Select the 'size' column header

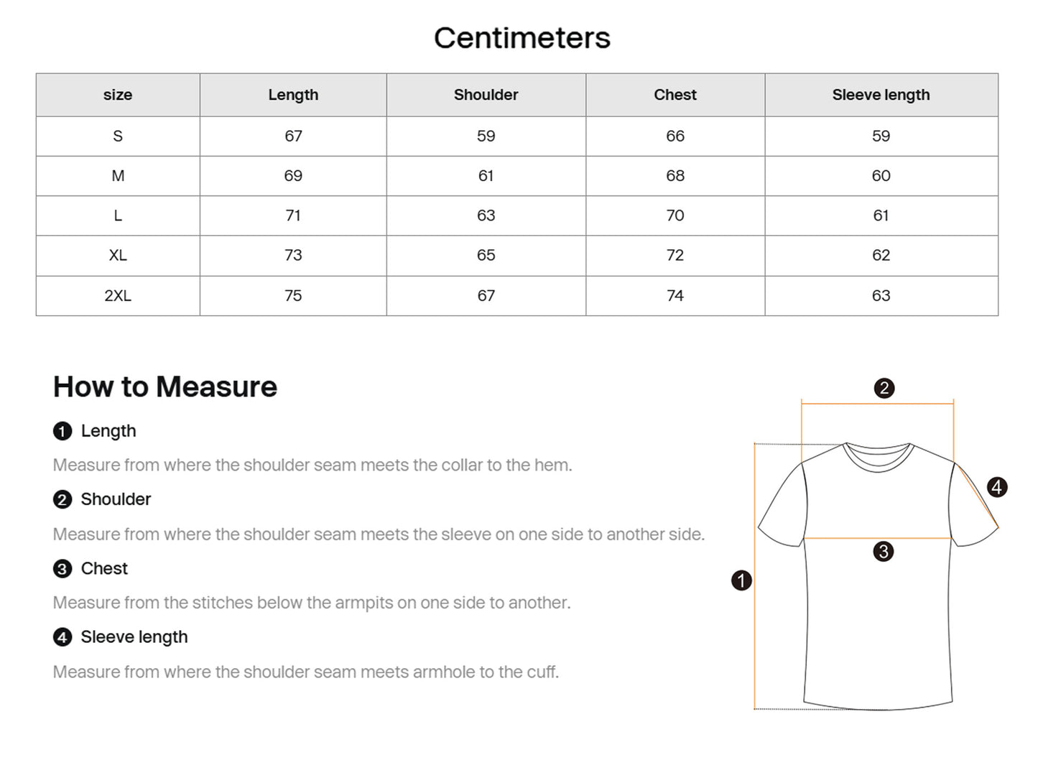click(118, 95)
